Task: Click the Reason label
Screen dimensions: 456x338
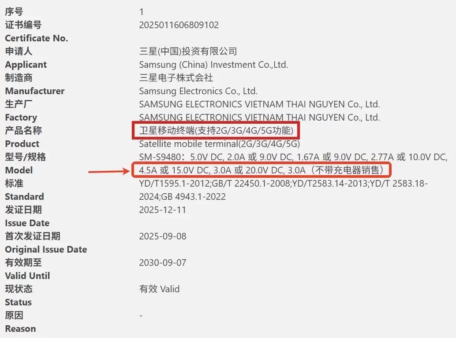Action: coord(20,329)
